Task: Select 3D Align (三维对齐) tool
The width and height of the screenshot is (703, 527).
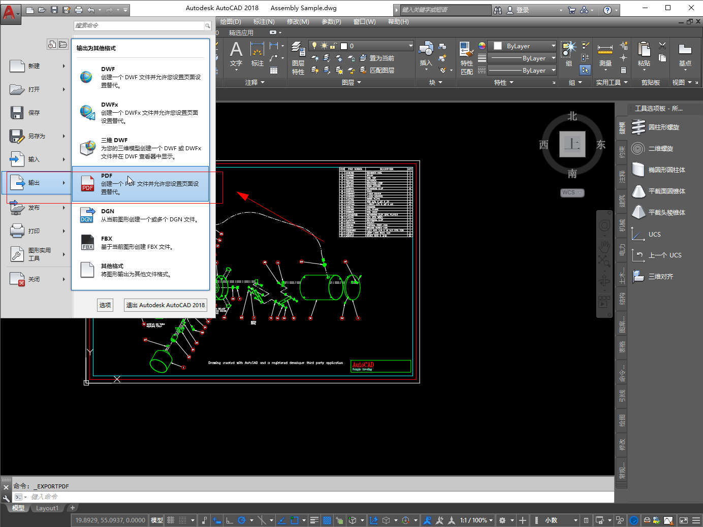Action: [x=653, y=277]
